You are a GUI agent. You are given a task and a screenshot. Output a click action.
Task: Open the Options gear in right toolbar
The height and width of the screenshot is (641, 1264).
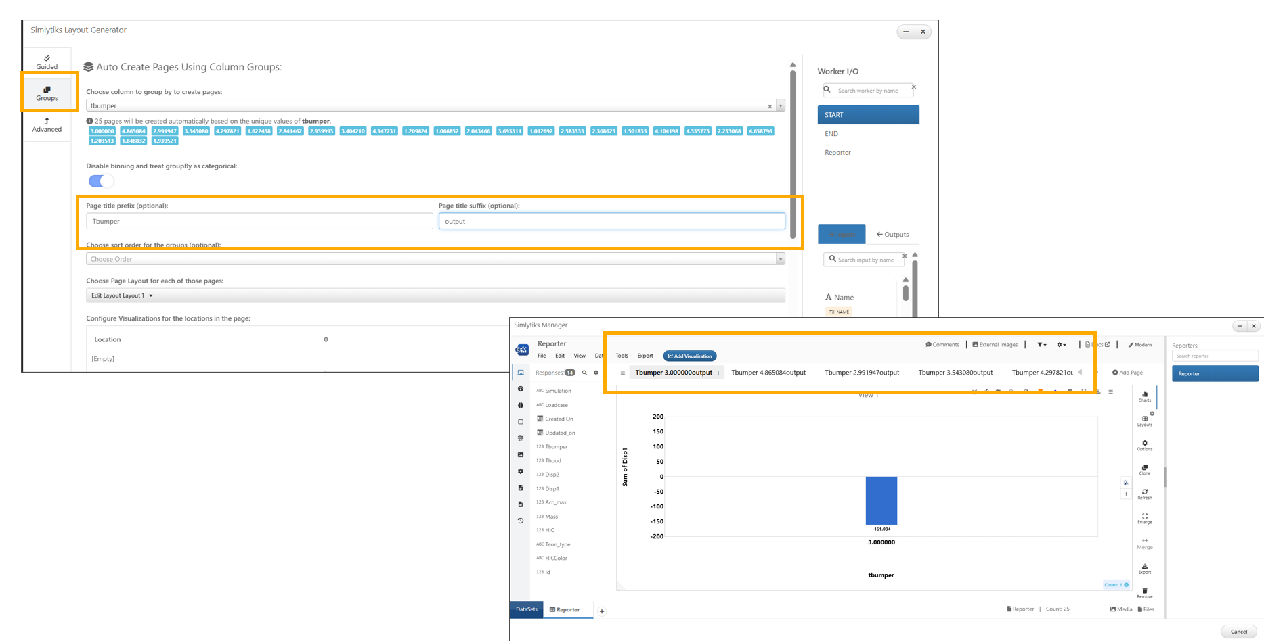click(1144, 445)
